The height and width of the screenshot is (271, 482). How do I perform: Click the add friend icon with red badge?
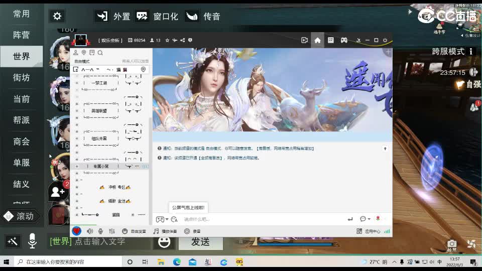click(x=58, y=192)
